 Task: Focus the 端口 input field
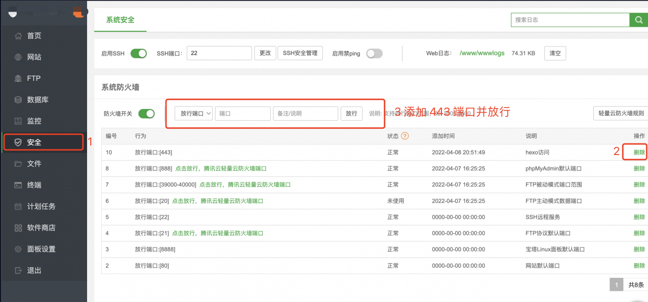pyautogui.click(x=243, y=114)
